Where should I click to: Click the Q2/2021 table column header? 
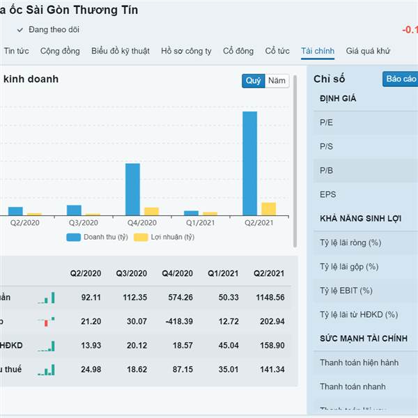[269, 274]
